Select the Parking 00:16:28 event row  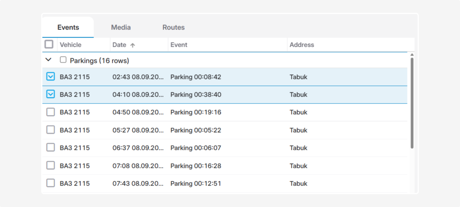coord(195,166)
